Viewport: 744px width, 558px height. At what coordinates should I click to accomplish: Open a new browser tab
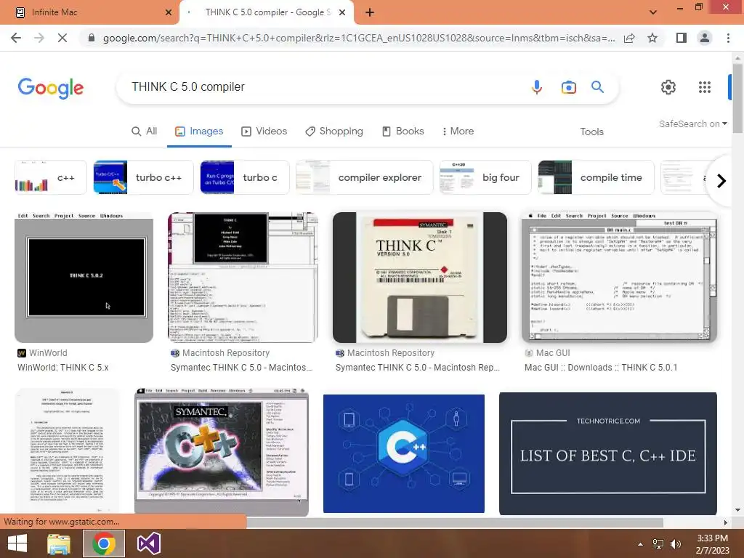(370, 13)
